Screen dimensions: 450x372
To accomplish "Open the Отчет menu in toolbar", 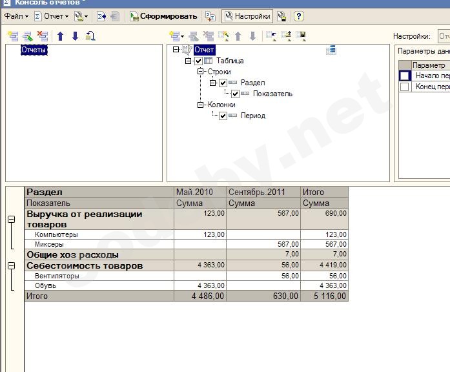I will click(x=51, y=16).
